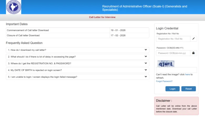Click "Commencement of Call letter Download" cell
This screenshot has width=205, height=123.
click(x=58, y=30)
